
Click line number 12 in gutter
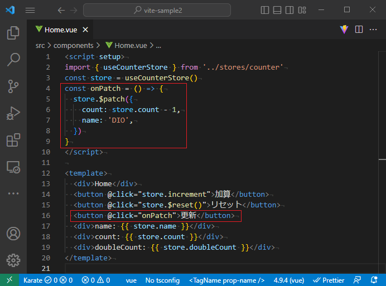point(46,173)
